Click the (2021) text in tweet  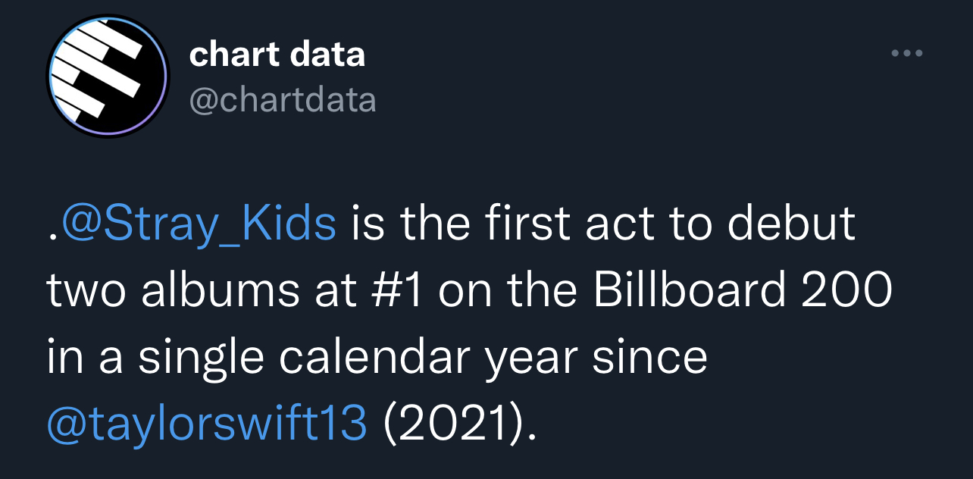coord(454,423)
